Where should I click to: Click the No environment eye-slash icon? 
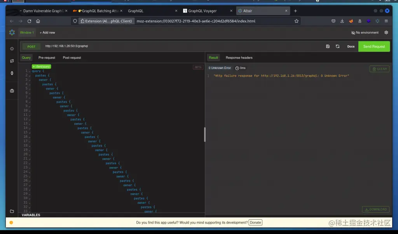click(353, 33)
